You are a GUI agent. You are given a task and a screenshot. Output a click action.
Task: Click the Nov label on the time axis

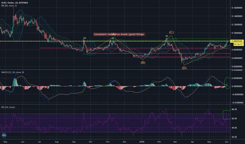click(108, 142)
